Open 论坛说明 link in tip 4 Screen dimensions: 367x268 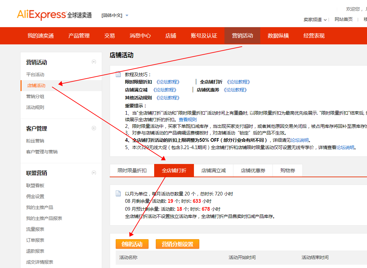[x=300, y=140]
